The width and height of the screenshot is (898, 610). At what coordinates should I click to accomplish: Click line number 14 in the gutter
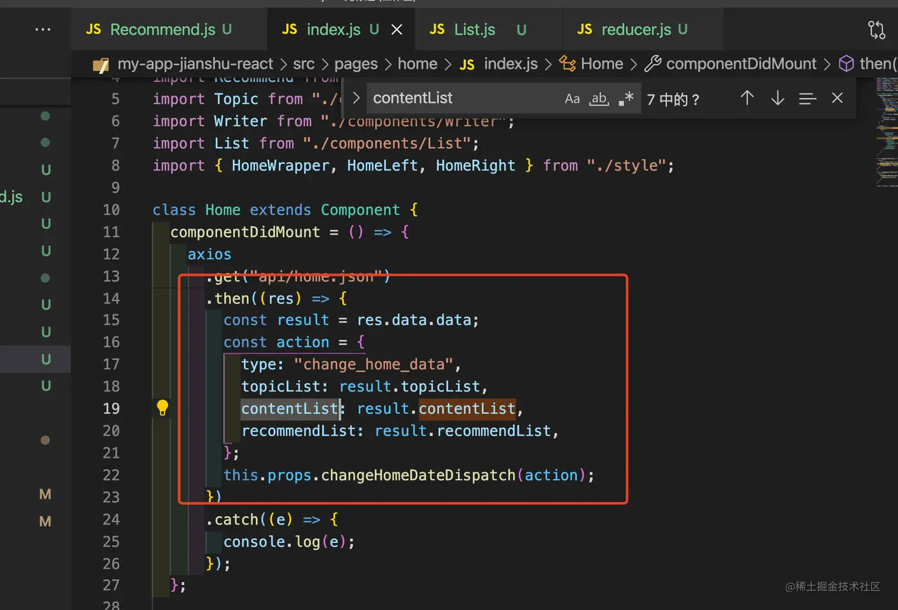coord(111,298)
